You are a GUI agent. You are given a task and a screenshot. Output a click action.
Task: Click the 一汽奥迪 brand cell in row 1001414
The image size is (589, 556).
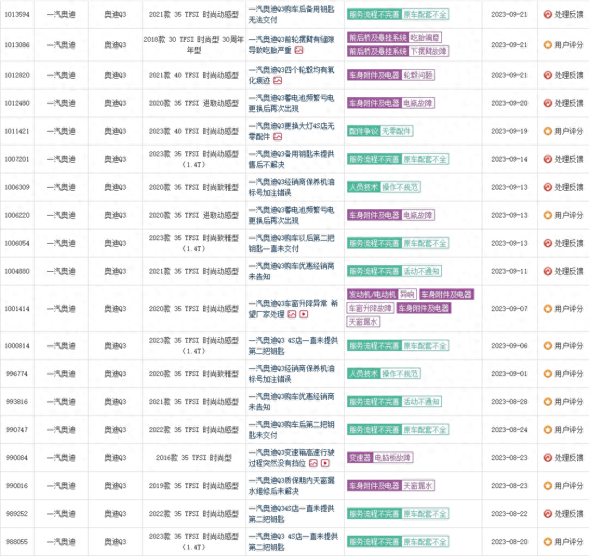tap(61, 309)
